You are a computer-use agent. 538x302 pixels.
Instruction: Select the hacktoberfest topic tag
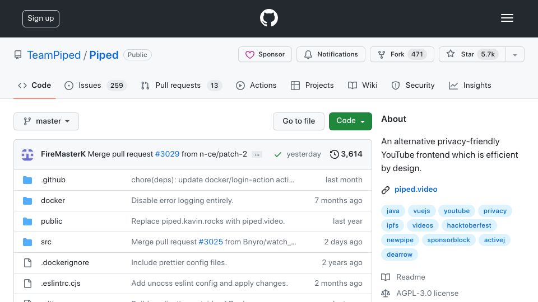tap(469, 225)
